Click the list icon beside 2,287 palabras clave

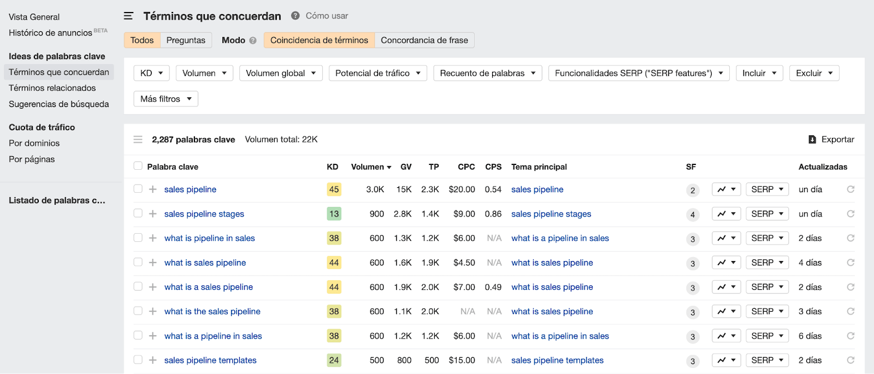coord(138,140)
